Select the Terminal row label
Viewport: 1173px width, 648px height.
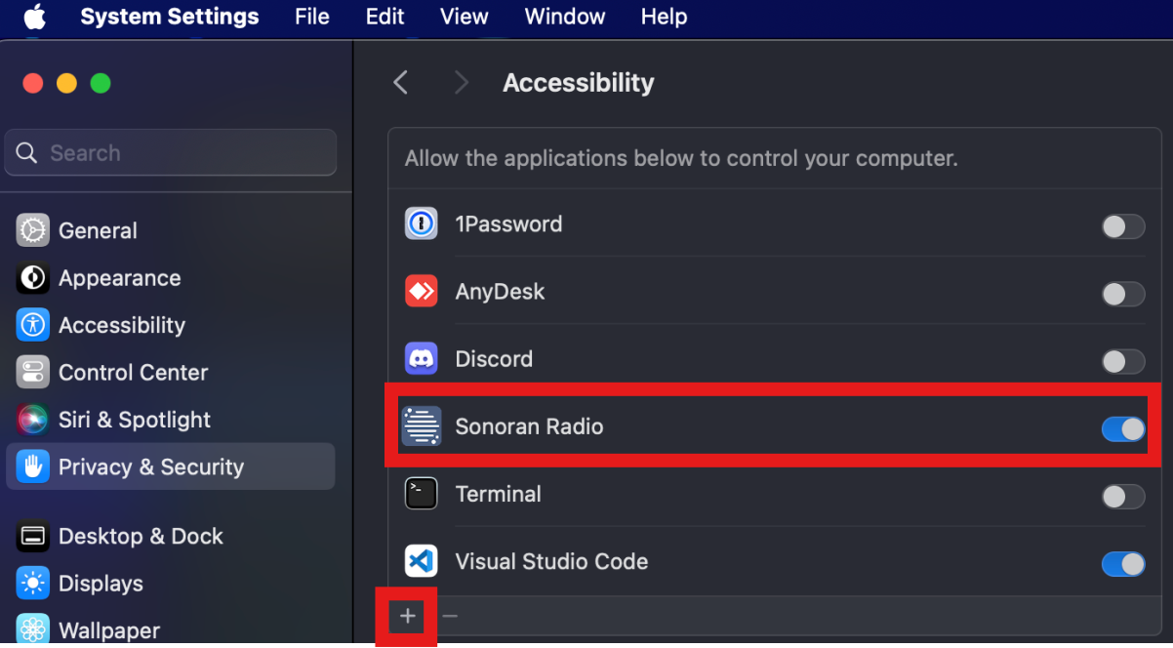pyautogui.click(x=498, y=494)
